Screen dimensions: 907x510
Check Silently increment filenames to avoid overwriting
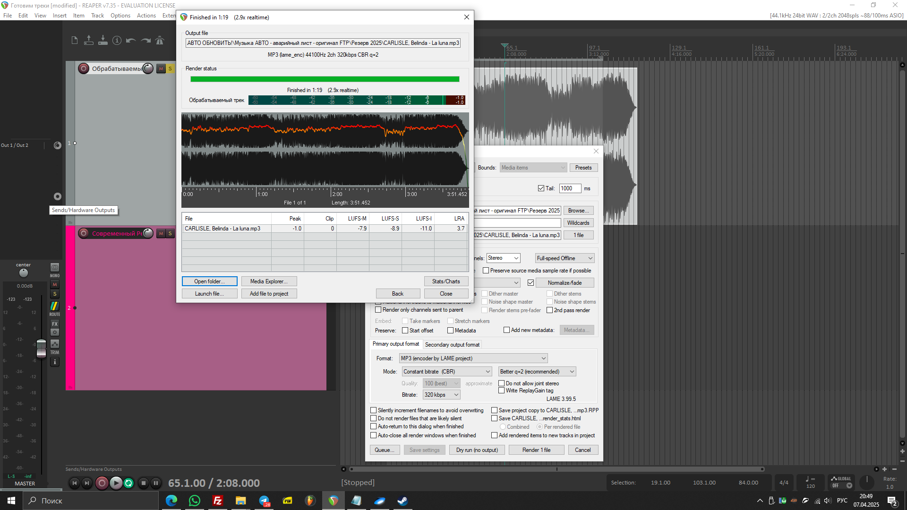click(374, 410)
